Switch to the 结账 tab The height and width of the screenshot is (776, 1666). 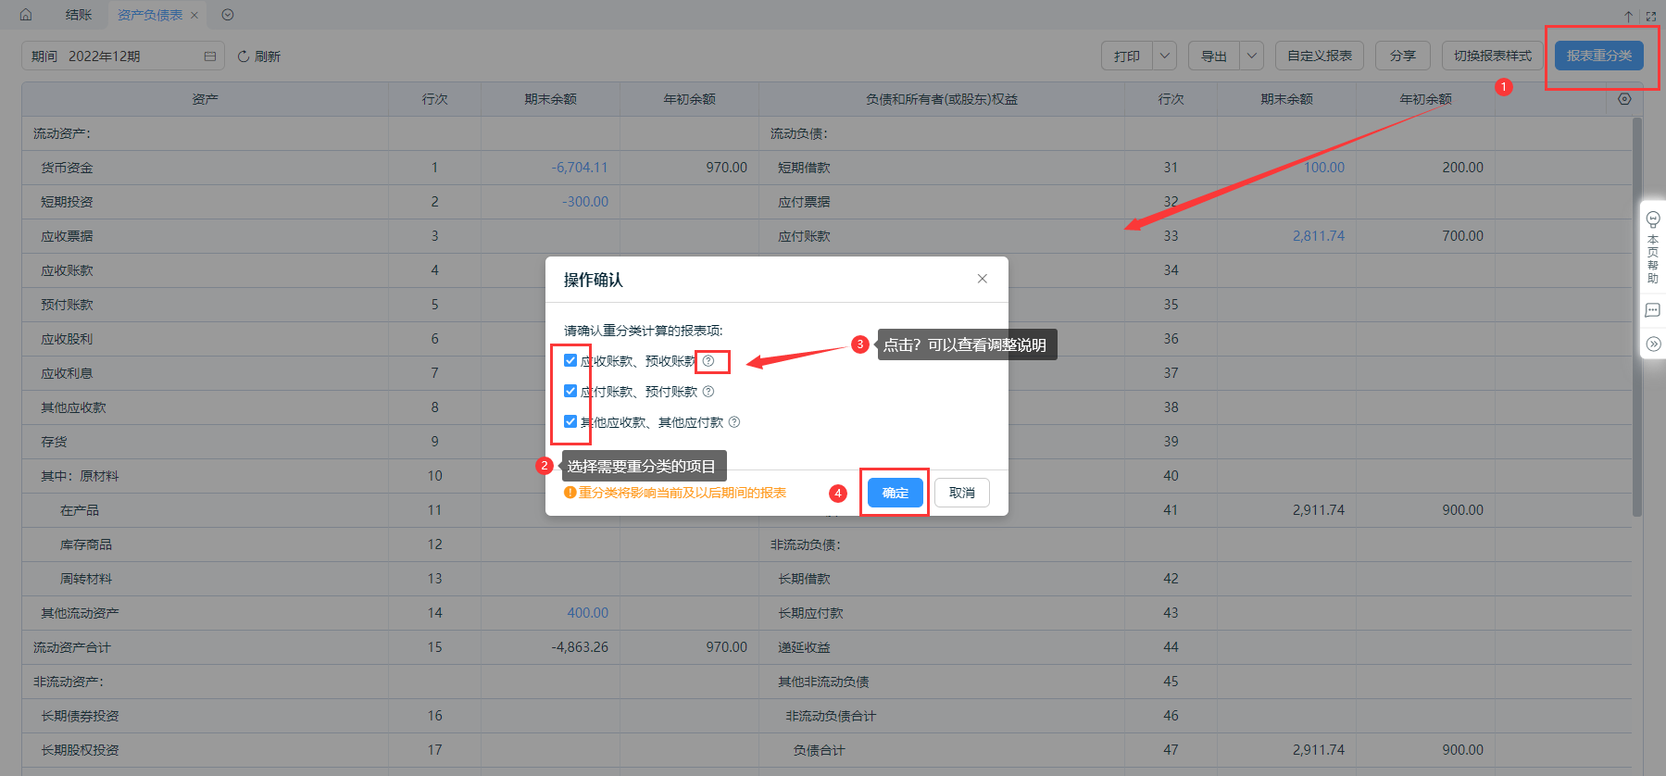pyautogui.click(x=79, y=15)
